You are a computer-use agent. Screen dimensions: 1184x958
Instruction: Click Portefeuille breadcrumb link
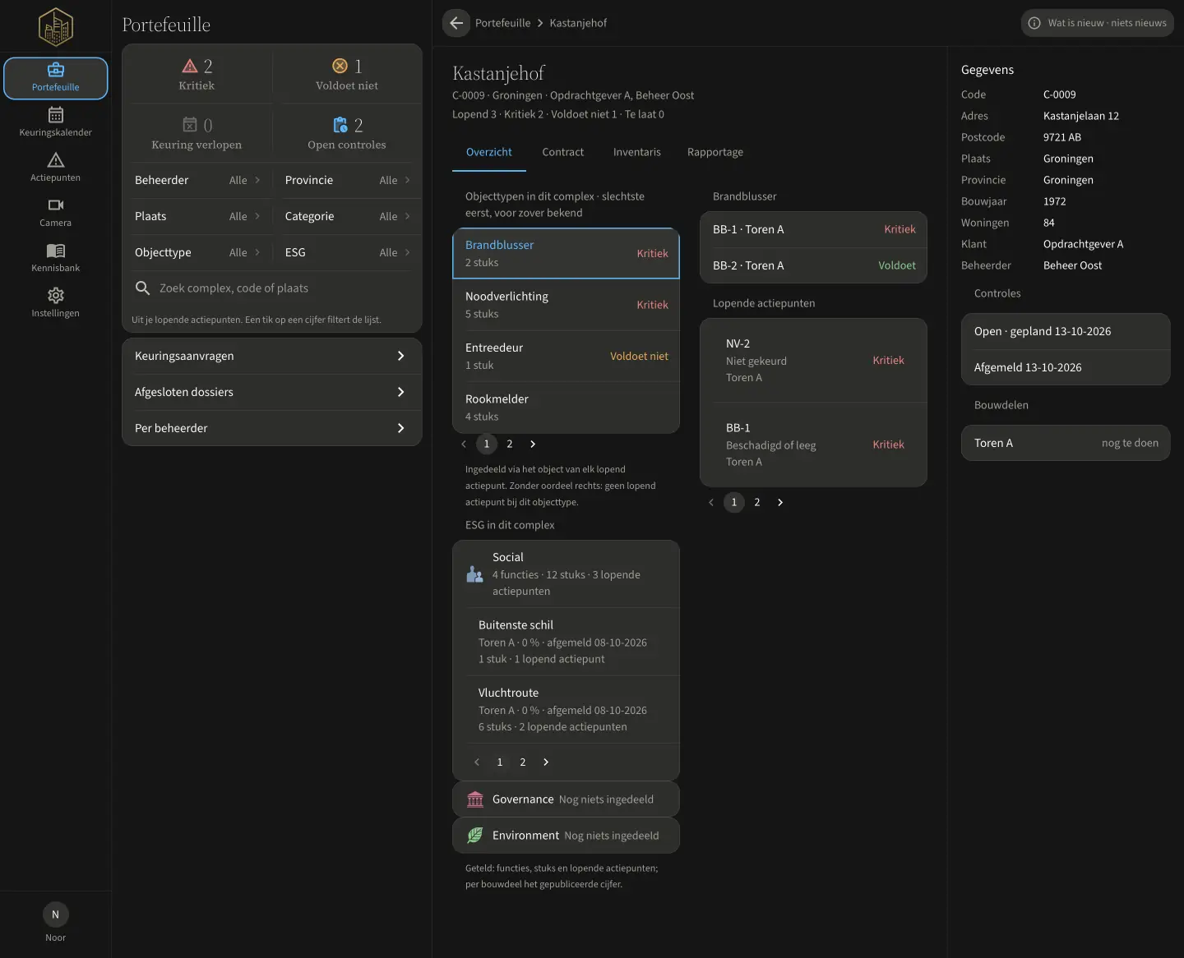(x=502, y=23)
